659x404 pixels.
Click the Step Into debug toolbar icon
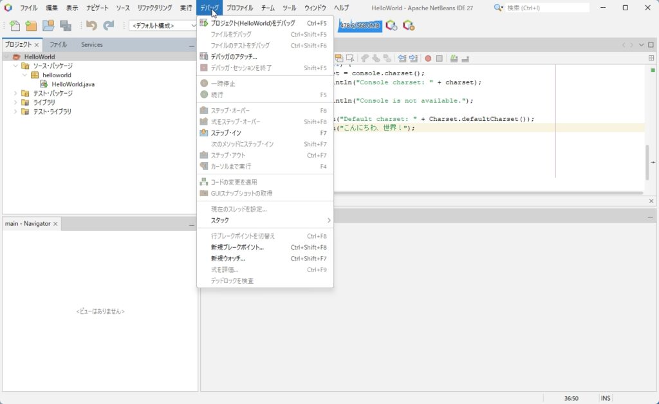[x=375, y=57]
